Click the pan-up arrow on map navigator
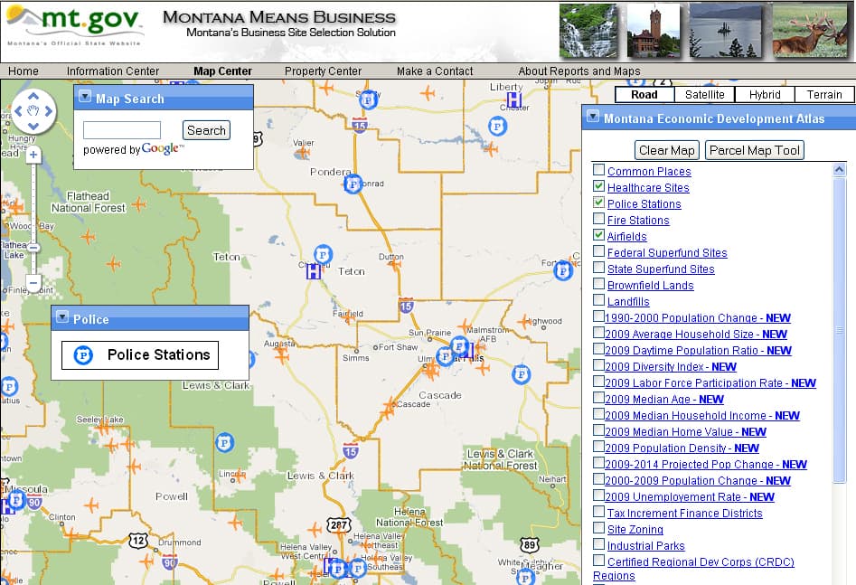Viewport: 856px width, 585px height. click(x=33, y=95)
